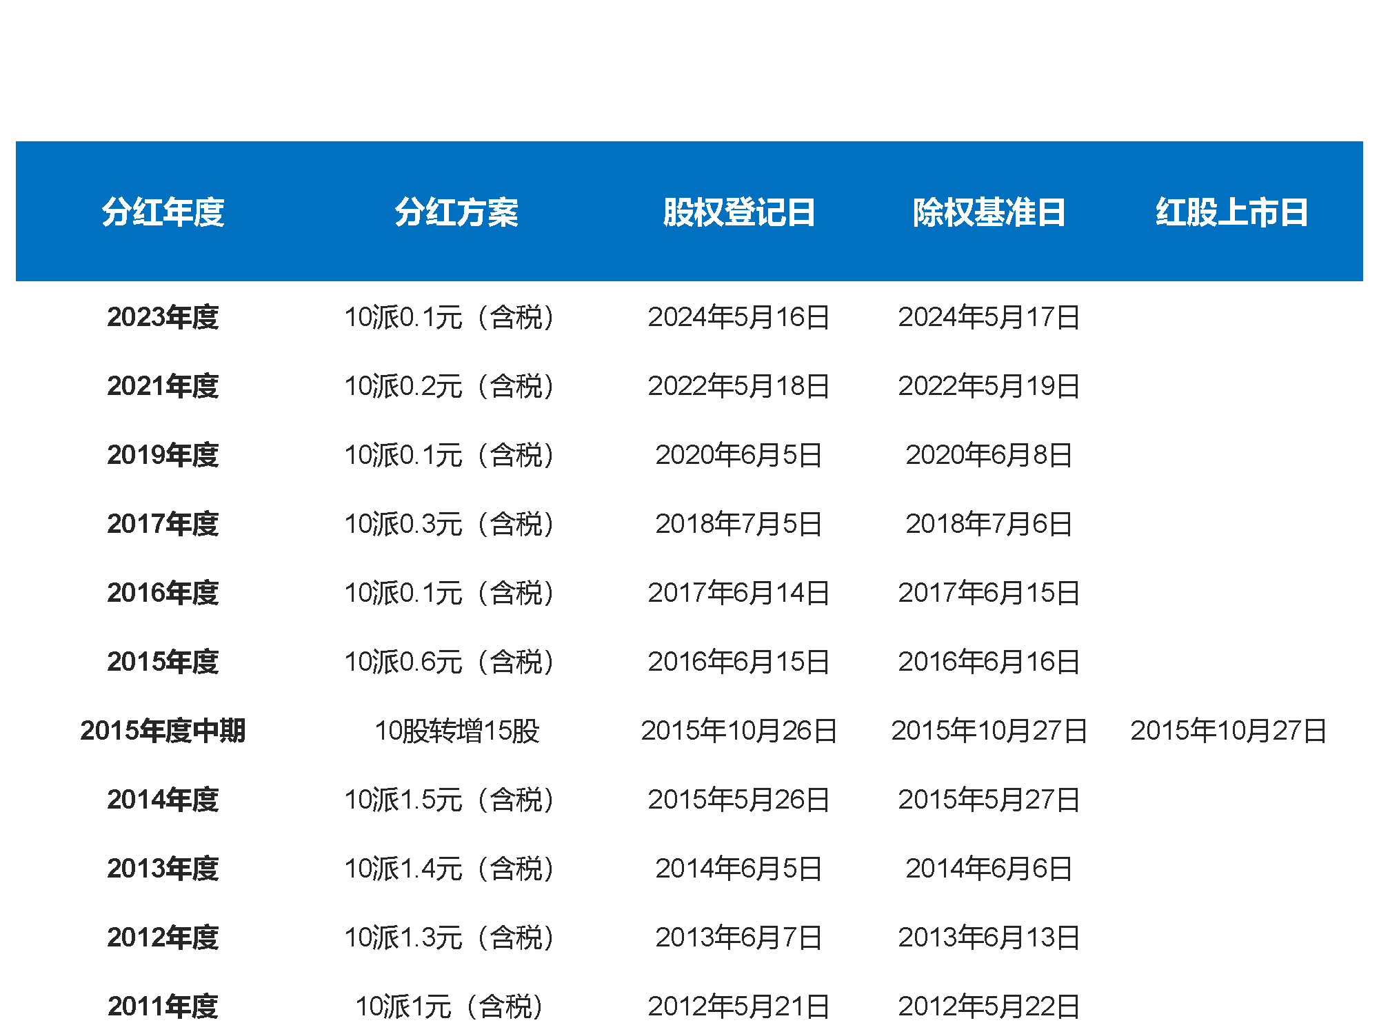Click the 2024年5月17日 ex-rights date
The width and height of the screenshot is (1379, 1034).
point(989,317)
